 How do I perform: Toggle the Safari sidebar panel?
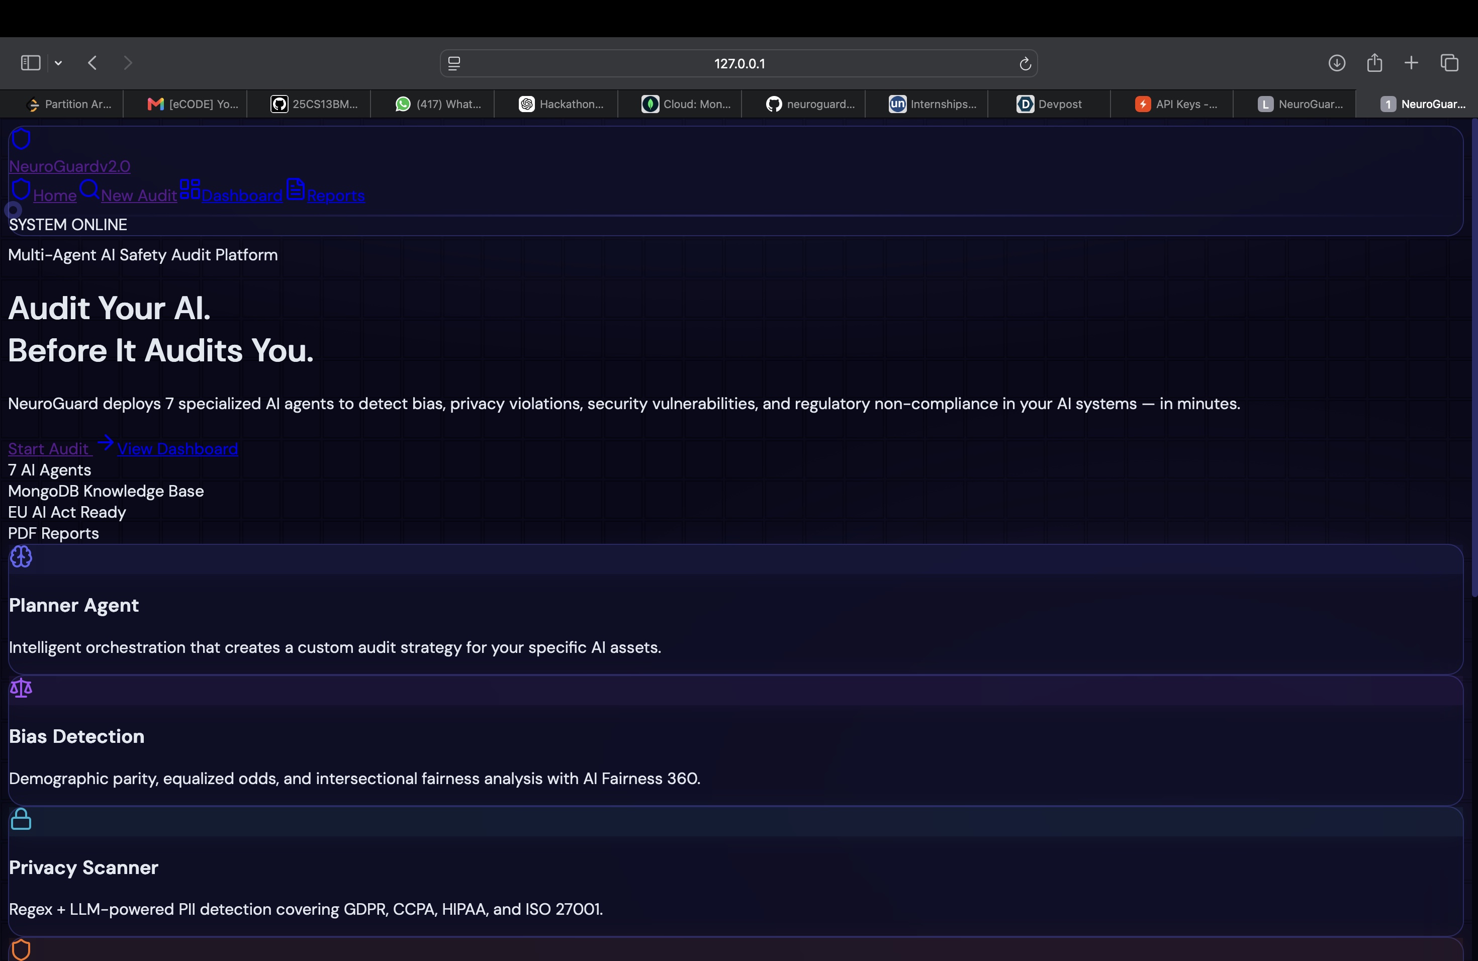point(31,63)
